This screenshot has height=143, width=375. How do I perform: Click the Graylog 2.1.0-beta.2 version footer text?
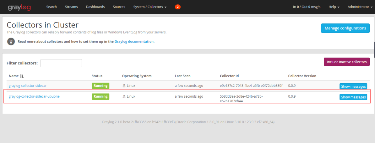click(x=188, y=122)
